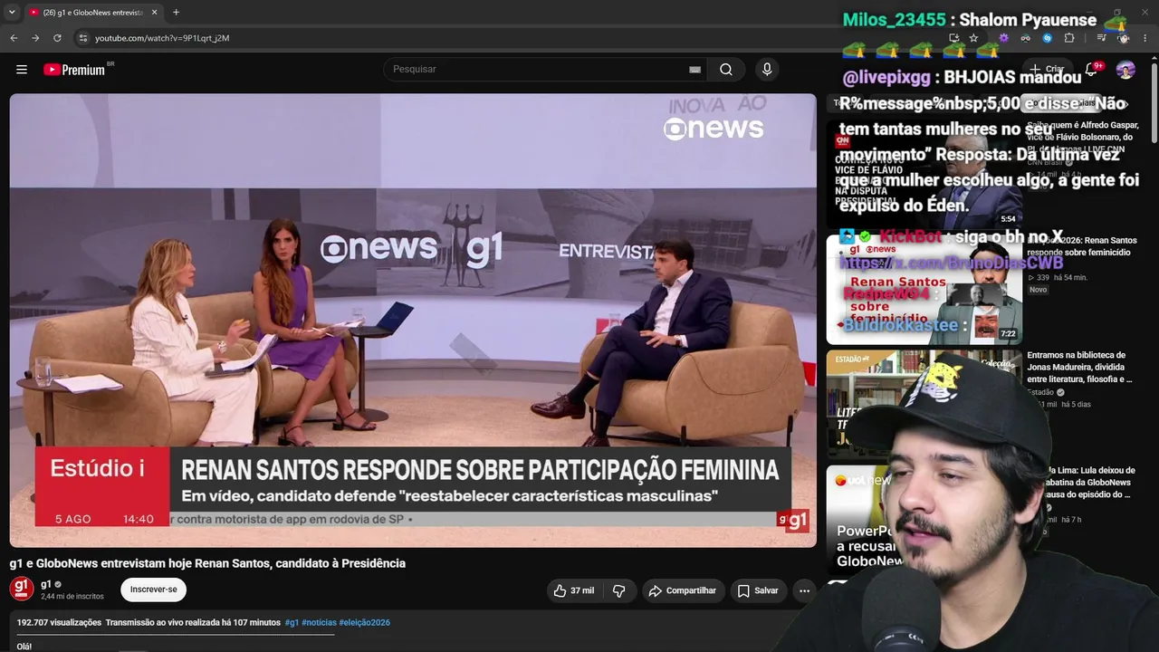Viewport: 1159px width, 652px height.
Task: Open the g1 channel name link
Action: coord(46,584)
